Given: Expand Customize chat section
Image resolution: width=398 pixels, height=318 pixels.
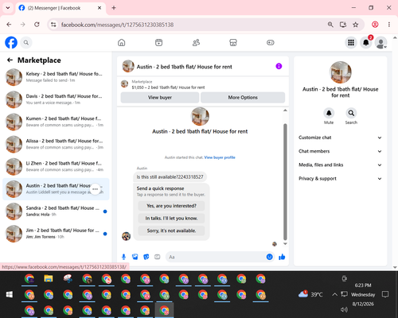Looking at the screenshot, I should (x=341, y=138).
